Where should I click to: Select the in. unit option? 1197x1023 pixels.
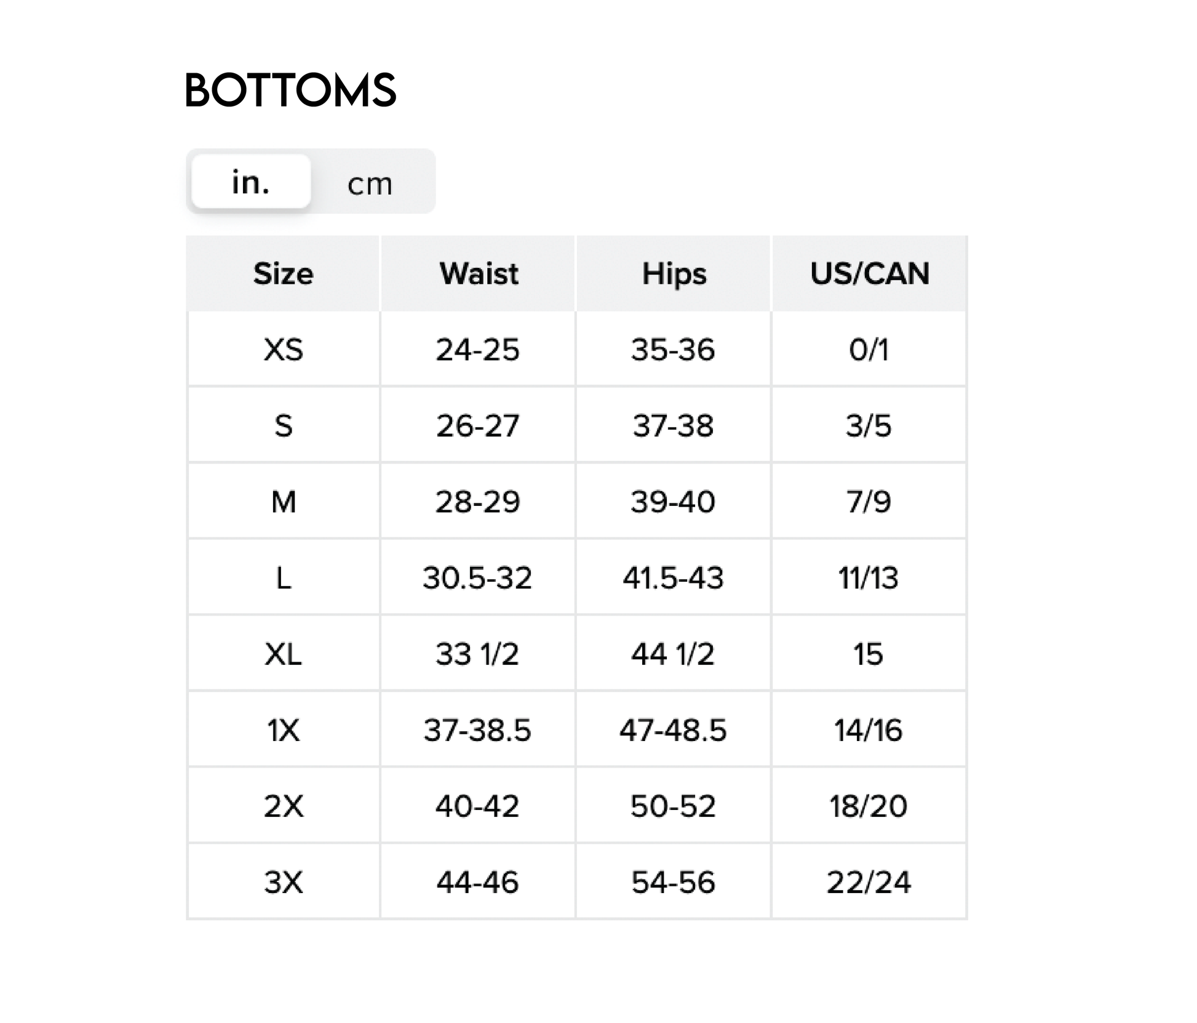[x=251, y=182]
